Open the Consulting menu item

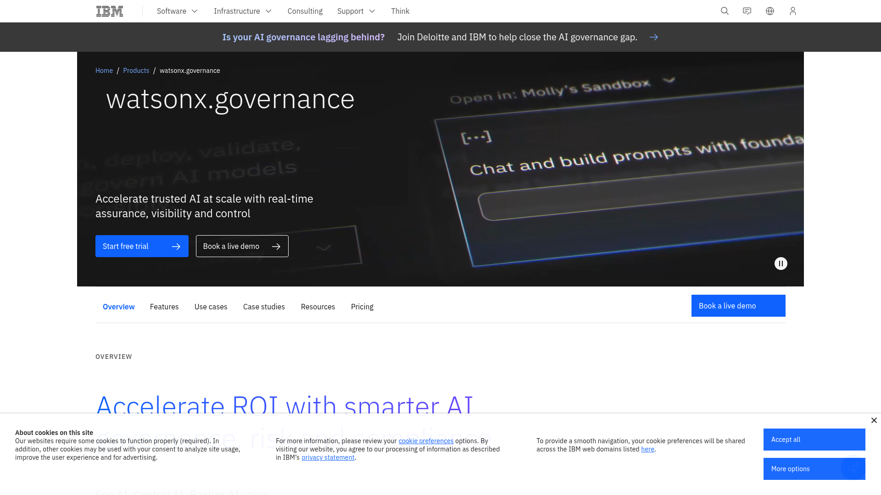click(305, 11)
